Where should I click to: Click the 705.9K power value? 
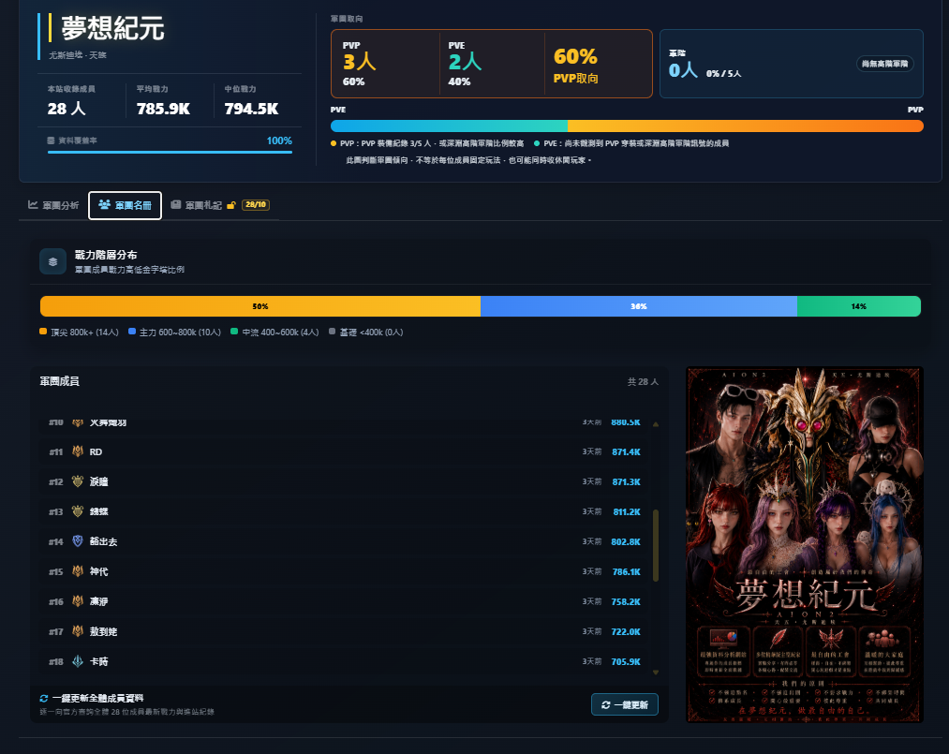(626, 661)
